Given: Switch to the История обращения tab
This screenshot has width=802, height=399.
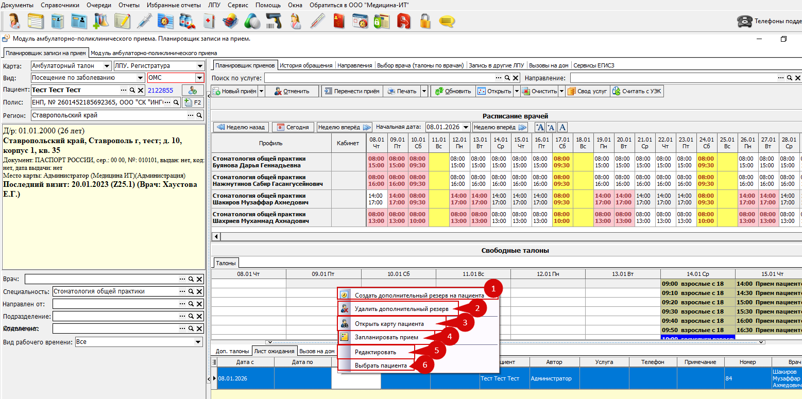Looking at the screenshot, I should (306, 65).
